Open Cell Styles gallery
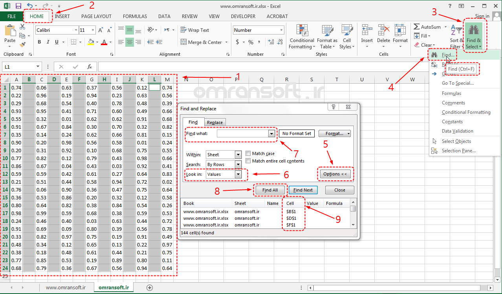 pos(347,37)
